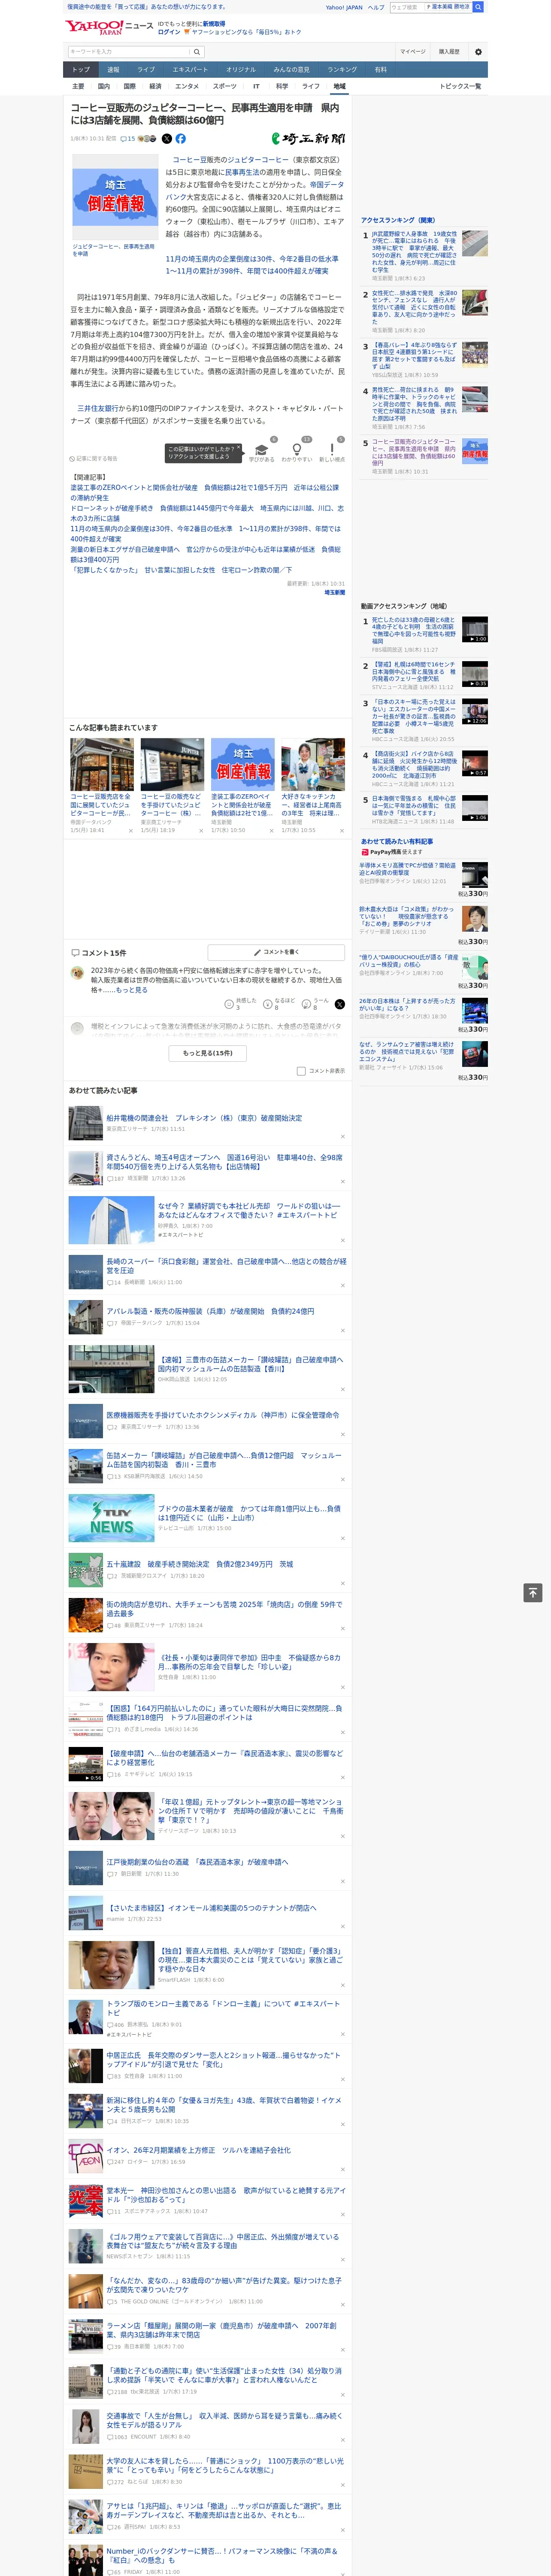Open the エキスパート navigation tab

point(190,70)
